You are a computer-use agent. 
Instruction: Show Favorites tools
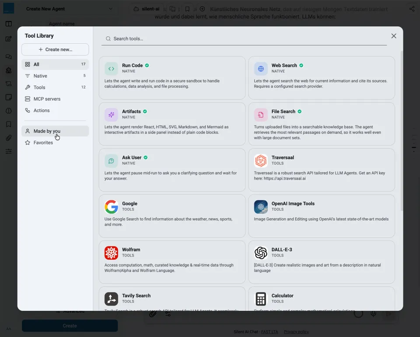click(x=55, y=142)
